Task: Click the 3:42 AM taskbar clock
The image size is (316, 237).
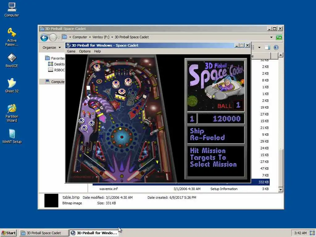Action: pyautogui.click(x=300, y=233)
